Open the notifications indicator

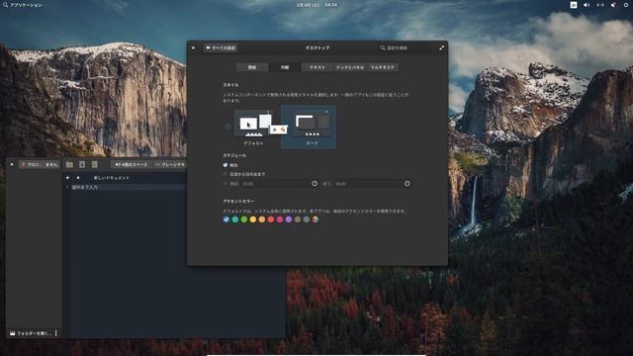click(613, 5)
